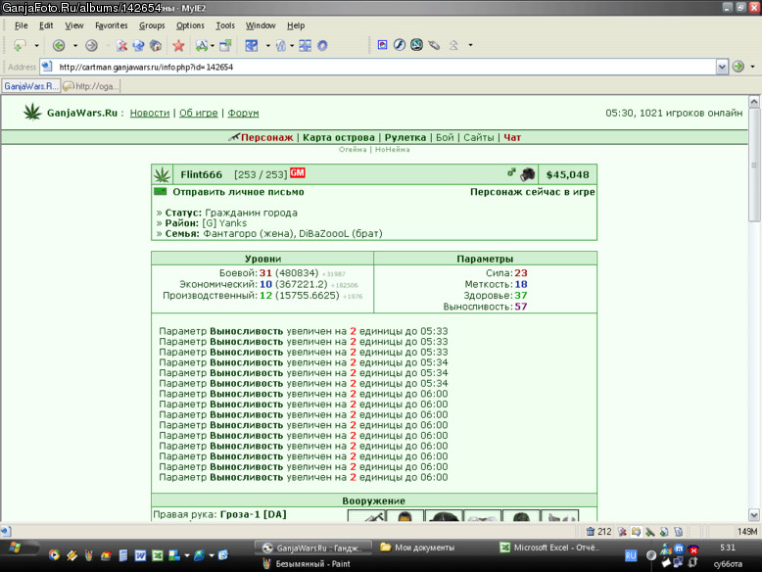Click the font size 'A' toolbar icon
Viewport: 762px width, 572px height.
(x=201, y=45)
